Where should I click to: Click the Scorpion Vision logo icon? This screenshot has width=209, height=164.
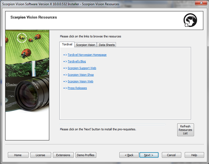pyautogui.click(x=190, y=20)
